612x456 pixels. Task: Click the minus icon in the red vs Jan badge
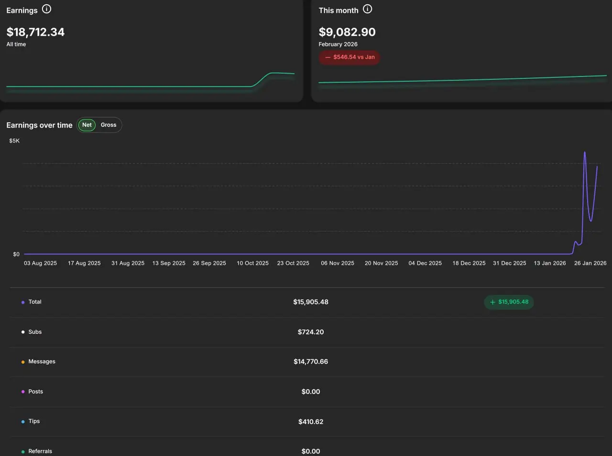click(328, 57)
